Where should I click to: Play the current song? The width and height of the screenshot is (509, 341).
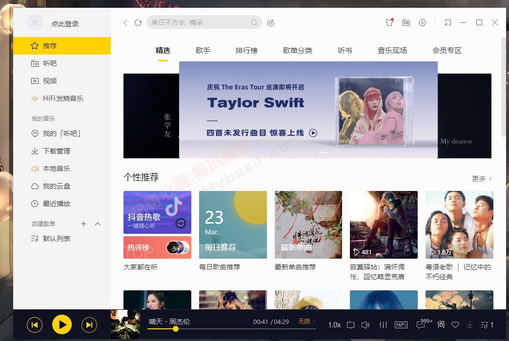(x=61, y=324)
